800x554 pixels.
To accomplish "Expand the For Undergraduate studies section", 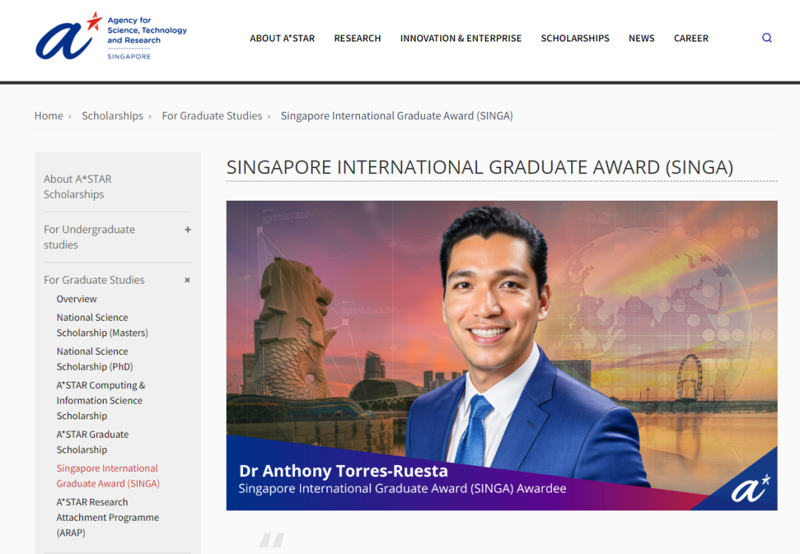I will (187, 230).
